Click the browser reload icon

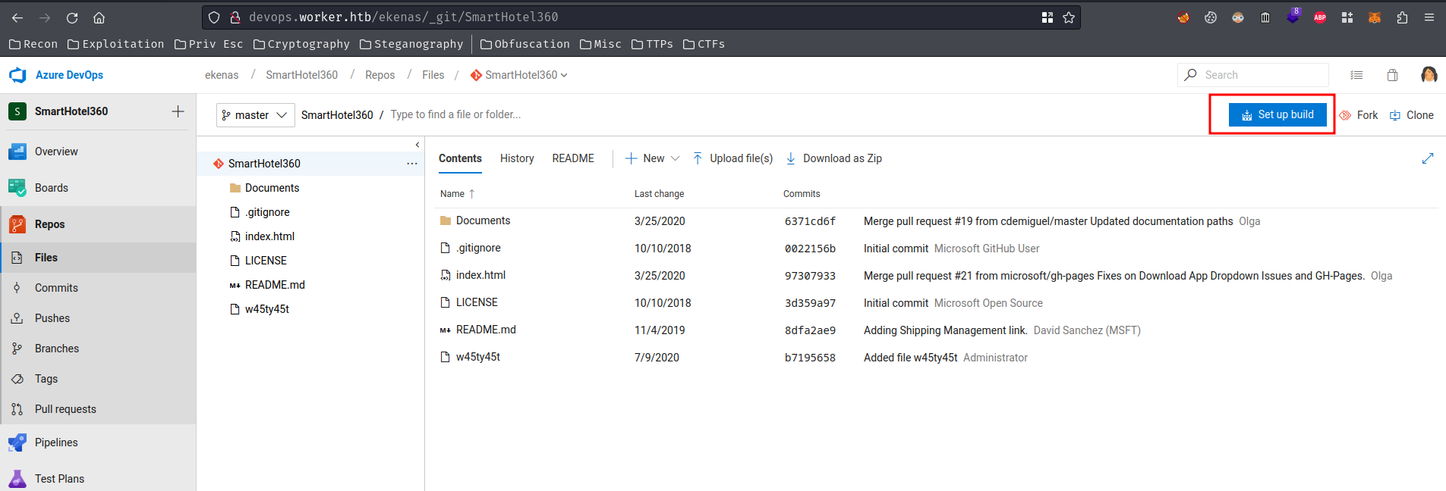coord(72,17)
